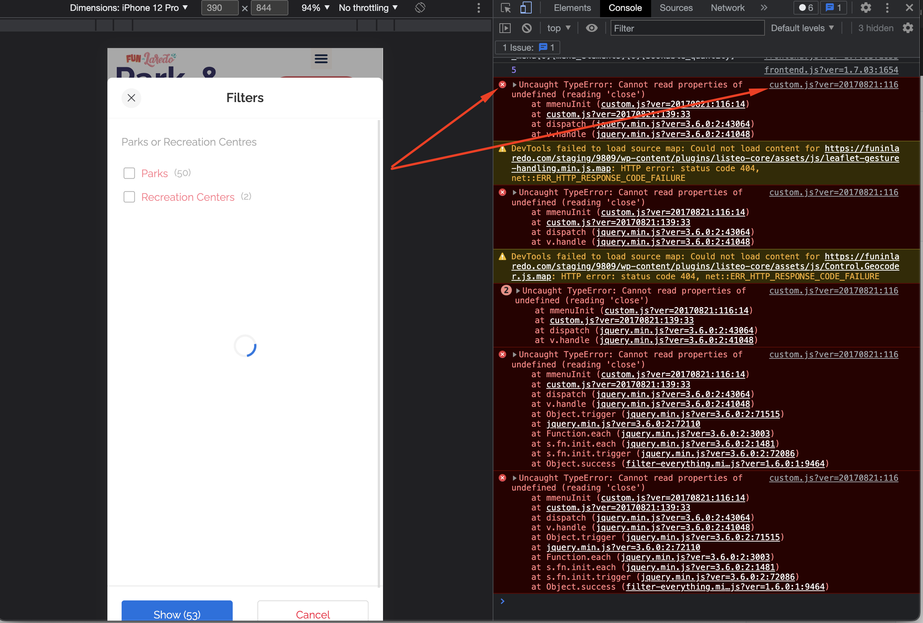Toggle the device toolbar icon

tap(526, 8)
